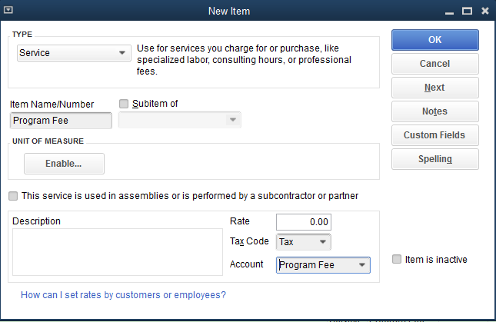Open the Account dropdown arrow
496x322 pixels.
(x=362, y=265)
